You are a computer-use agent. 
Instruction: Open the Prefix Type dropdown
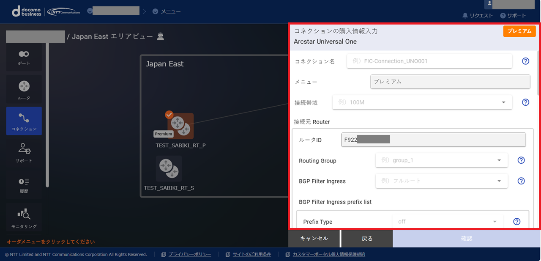(447, 222)
